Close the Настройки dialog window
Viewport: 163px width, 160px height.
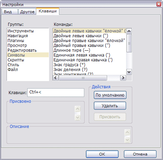point(159,4)
